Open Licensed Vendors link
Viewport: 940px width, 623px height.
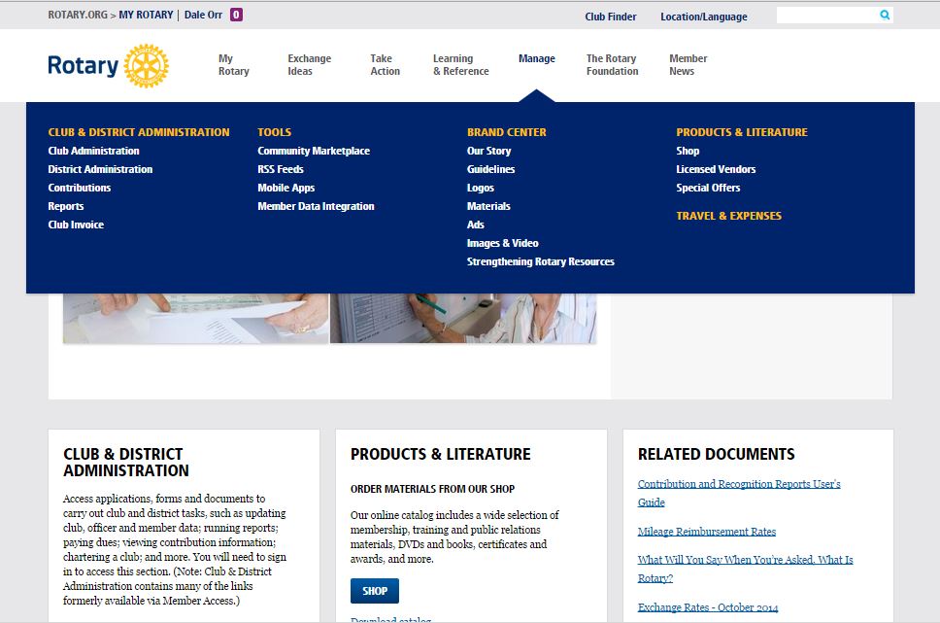[716, 169]
